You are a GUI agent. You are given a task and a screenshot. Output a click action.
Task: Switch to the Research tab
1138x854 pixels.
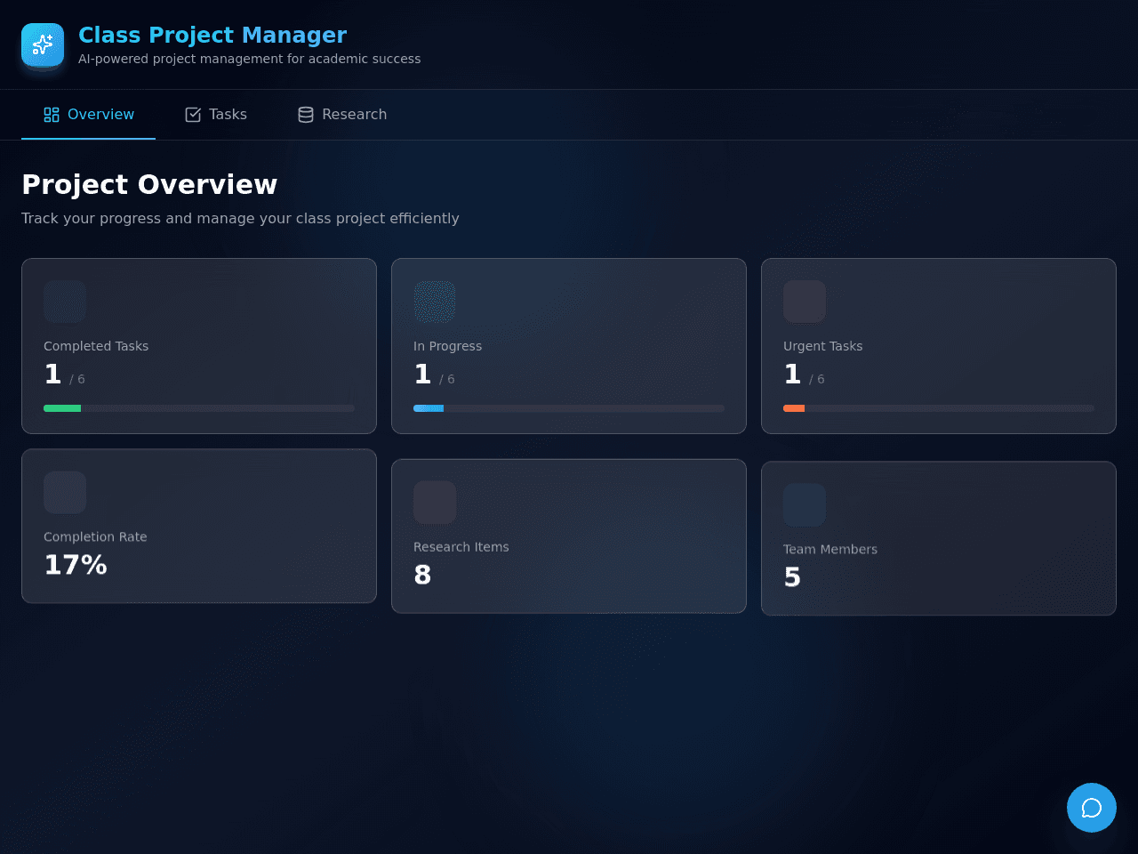click(342, 115)
